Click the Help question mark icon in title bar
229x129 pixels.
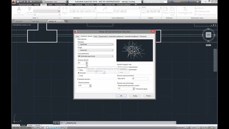click(x=198, y=2)
